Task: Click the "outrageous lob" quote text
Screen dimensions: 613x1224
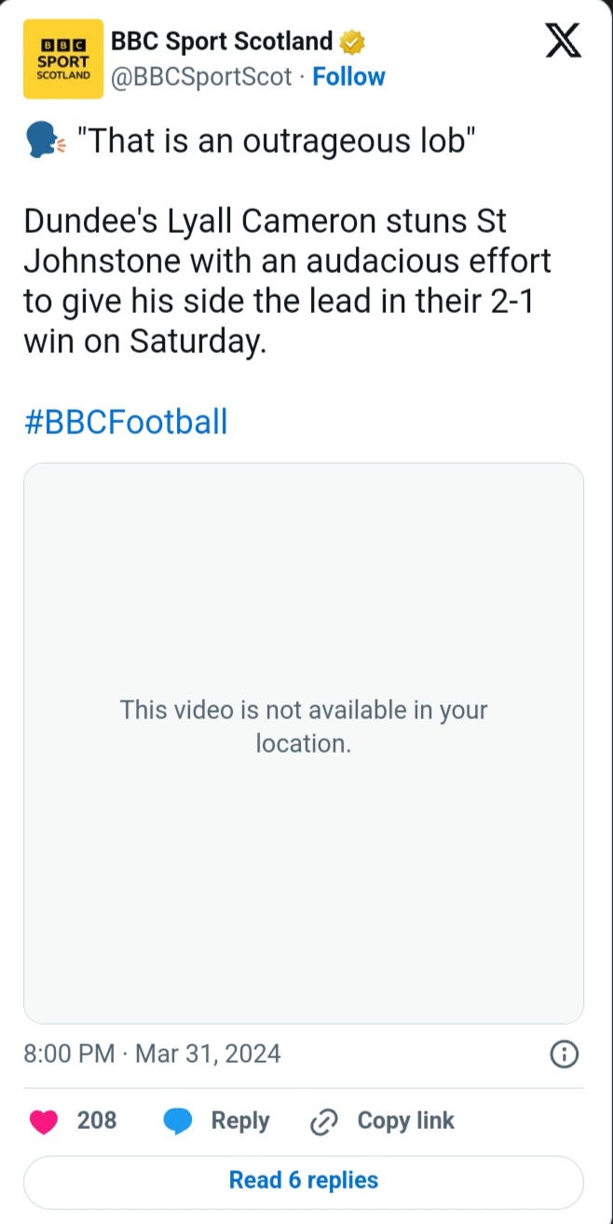Action: click(277, 142)
